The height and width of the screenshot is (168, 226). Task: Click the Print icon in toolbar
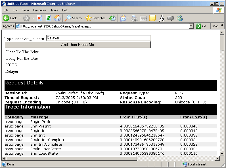pyautogui.click(x=134, y=18)
